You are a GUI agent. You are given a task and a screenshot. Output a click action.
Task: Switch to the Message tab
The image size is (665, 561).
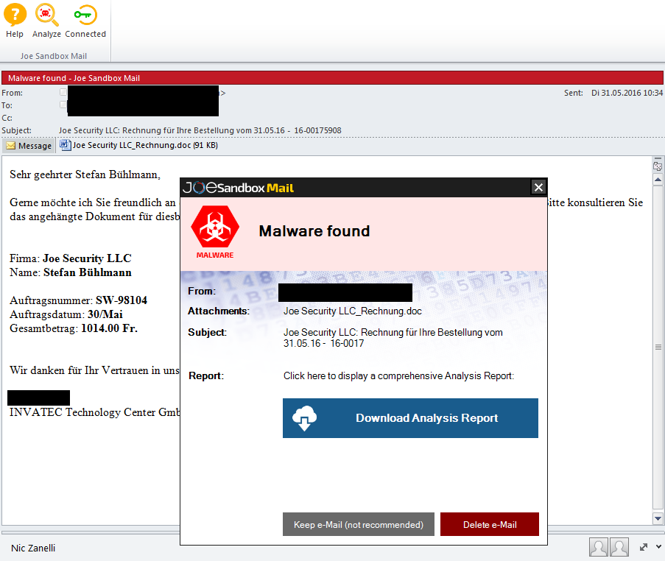pos(28,145)
